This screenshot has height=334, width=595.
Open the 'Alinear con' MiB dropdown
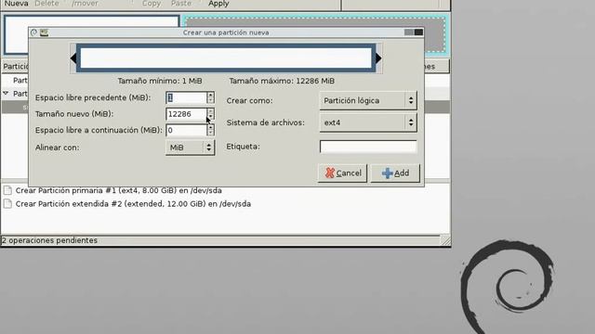point(190,148)
